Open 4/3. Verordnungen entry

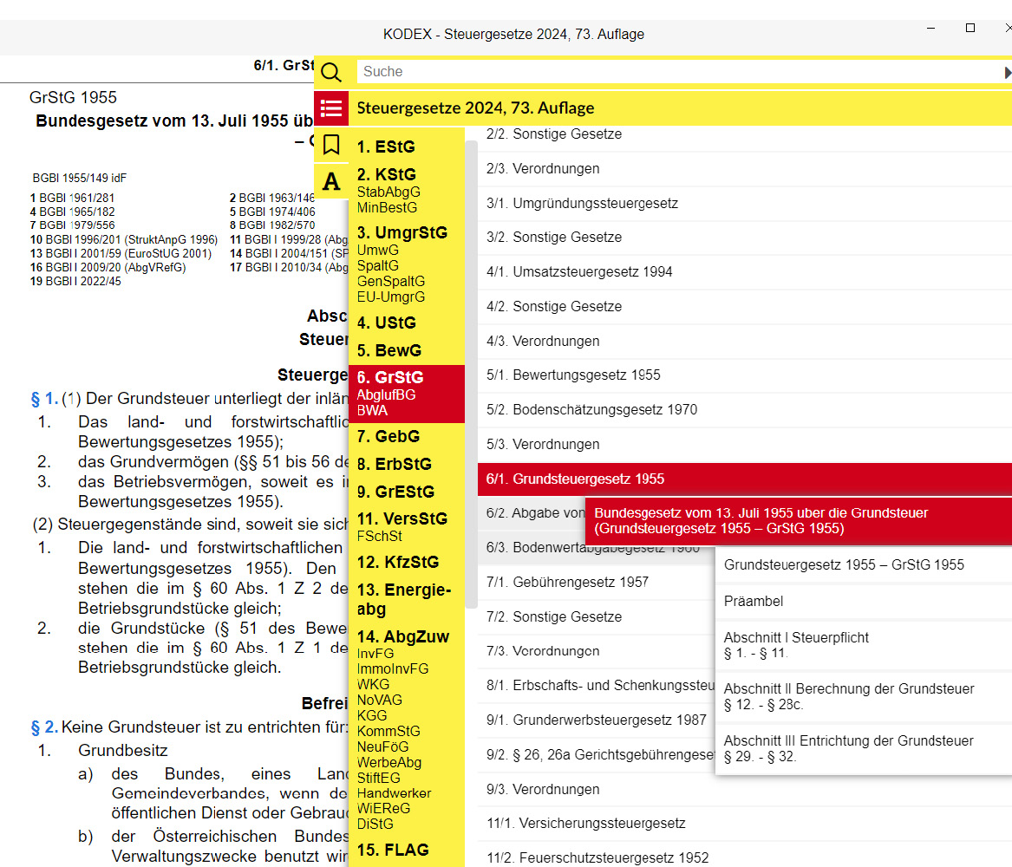pos(745,342)
